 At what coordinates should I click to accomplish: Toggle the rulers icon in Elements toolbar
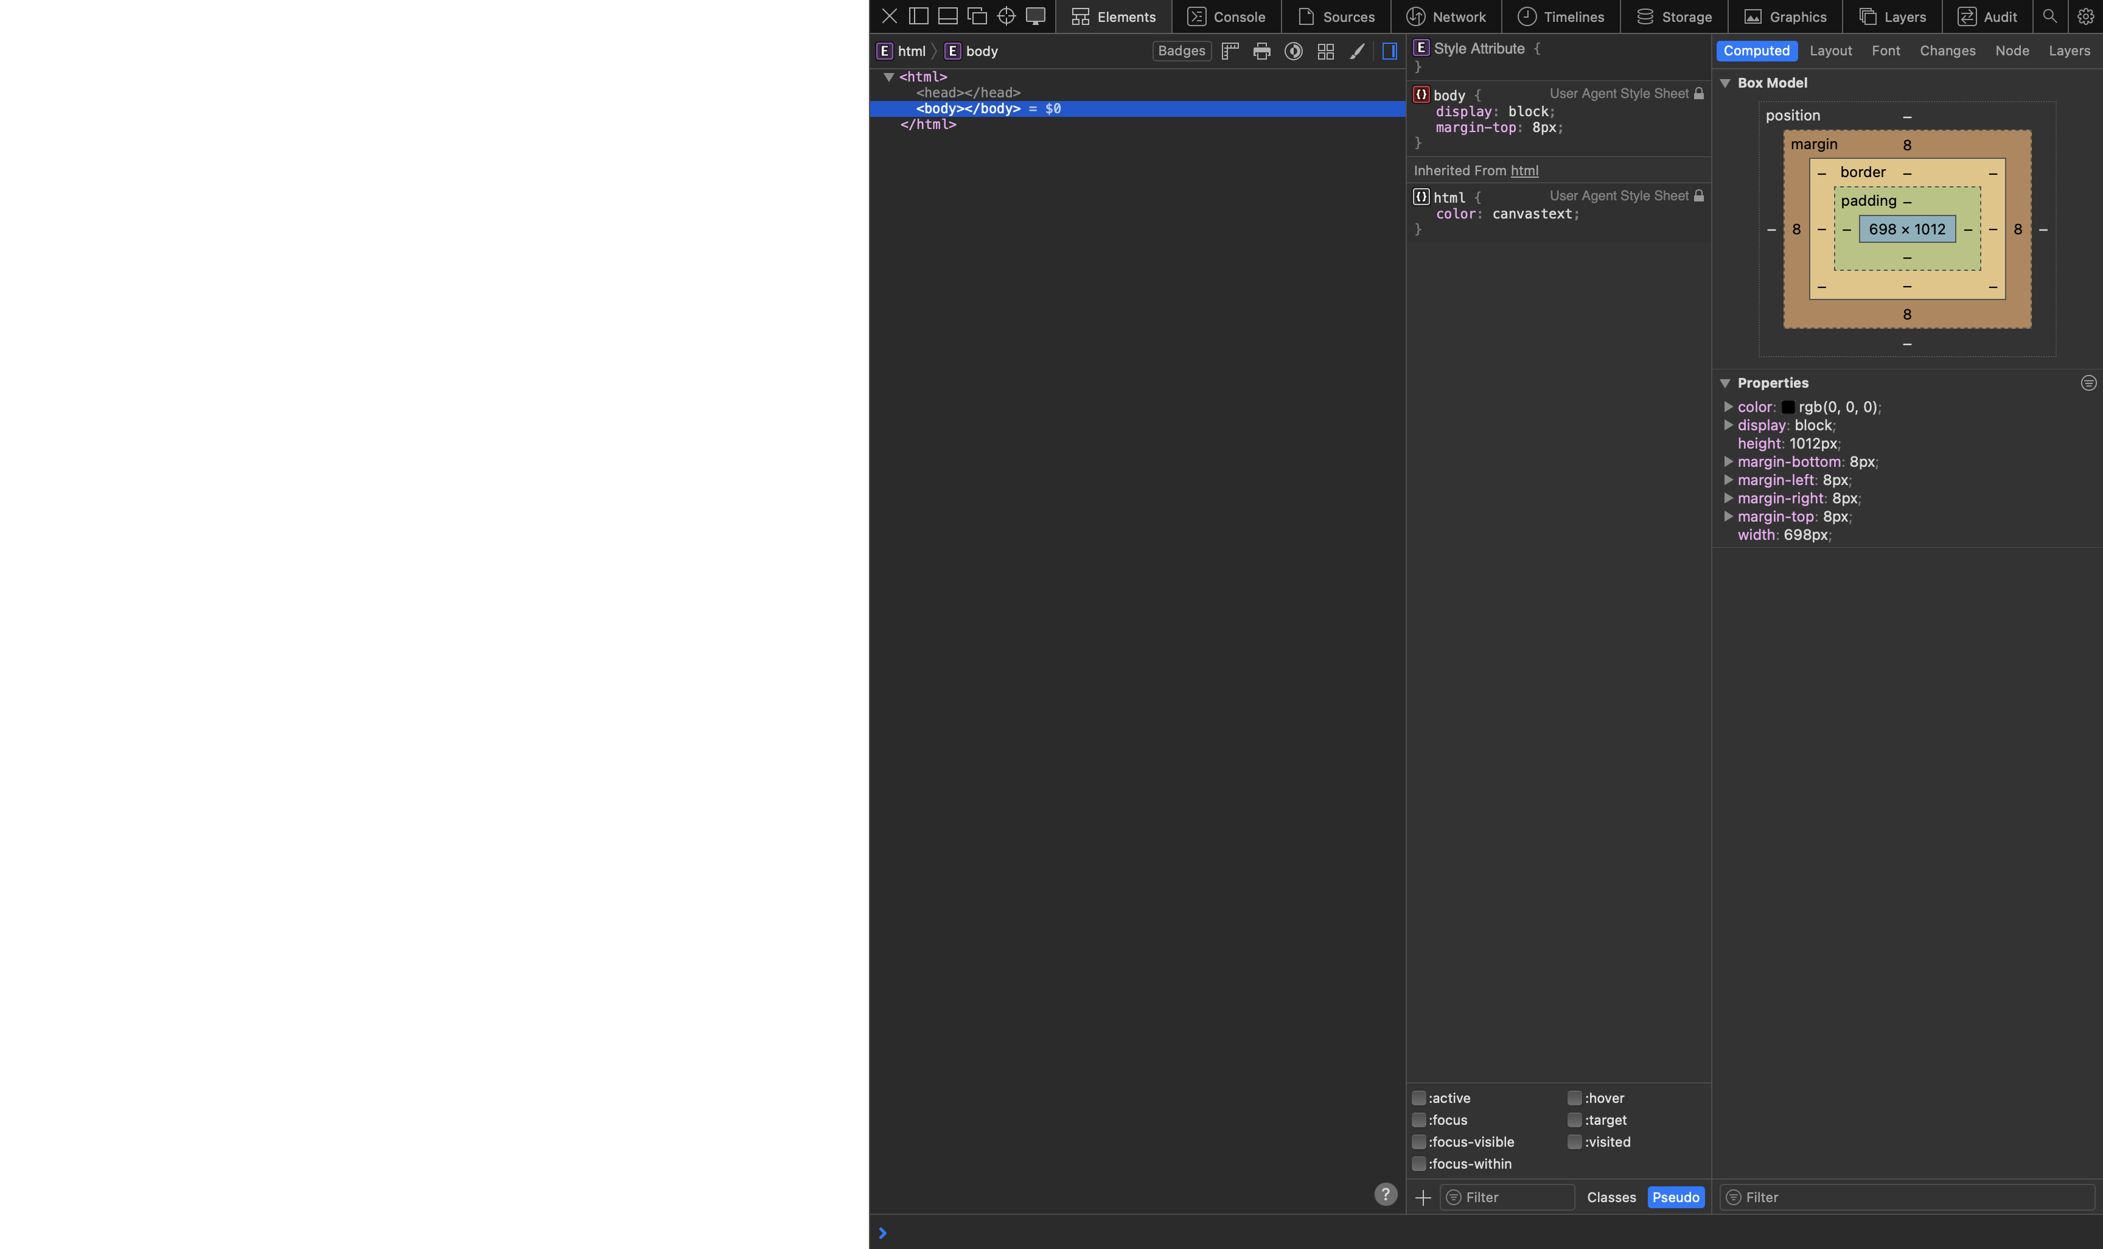click(1229, 51)
